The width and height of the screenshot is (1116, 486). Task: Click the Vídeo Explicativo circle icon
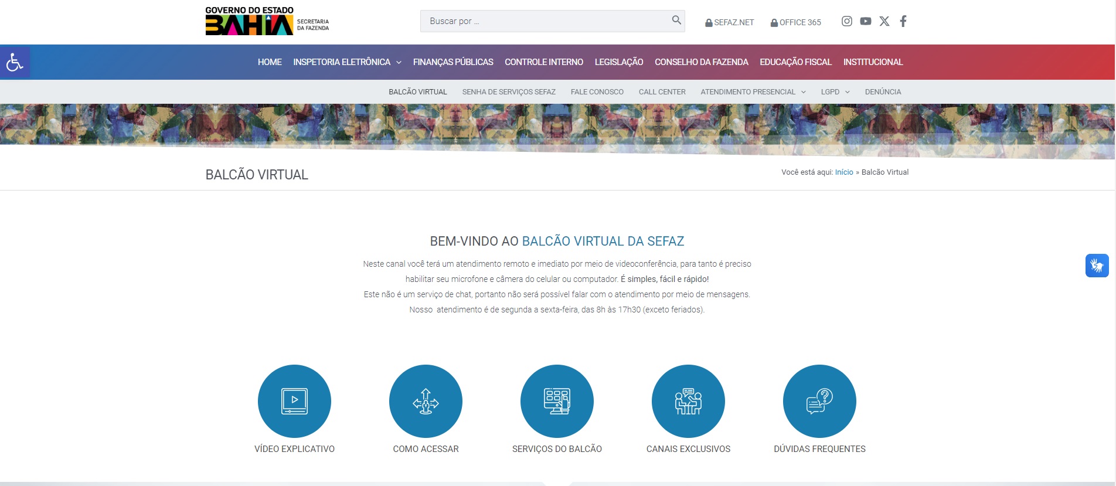[x=294, y=401]
